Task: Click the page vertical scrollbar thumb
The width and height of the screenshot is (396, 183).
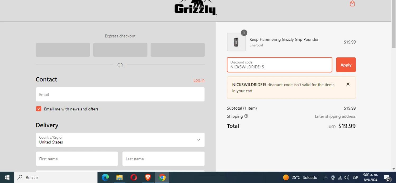Action: (x=394, y=24)
